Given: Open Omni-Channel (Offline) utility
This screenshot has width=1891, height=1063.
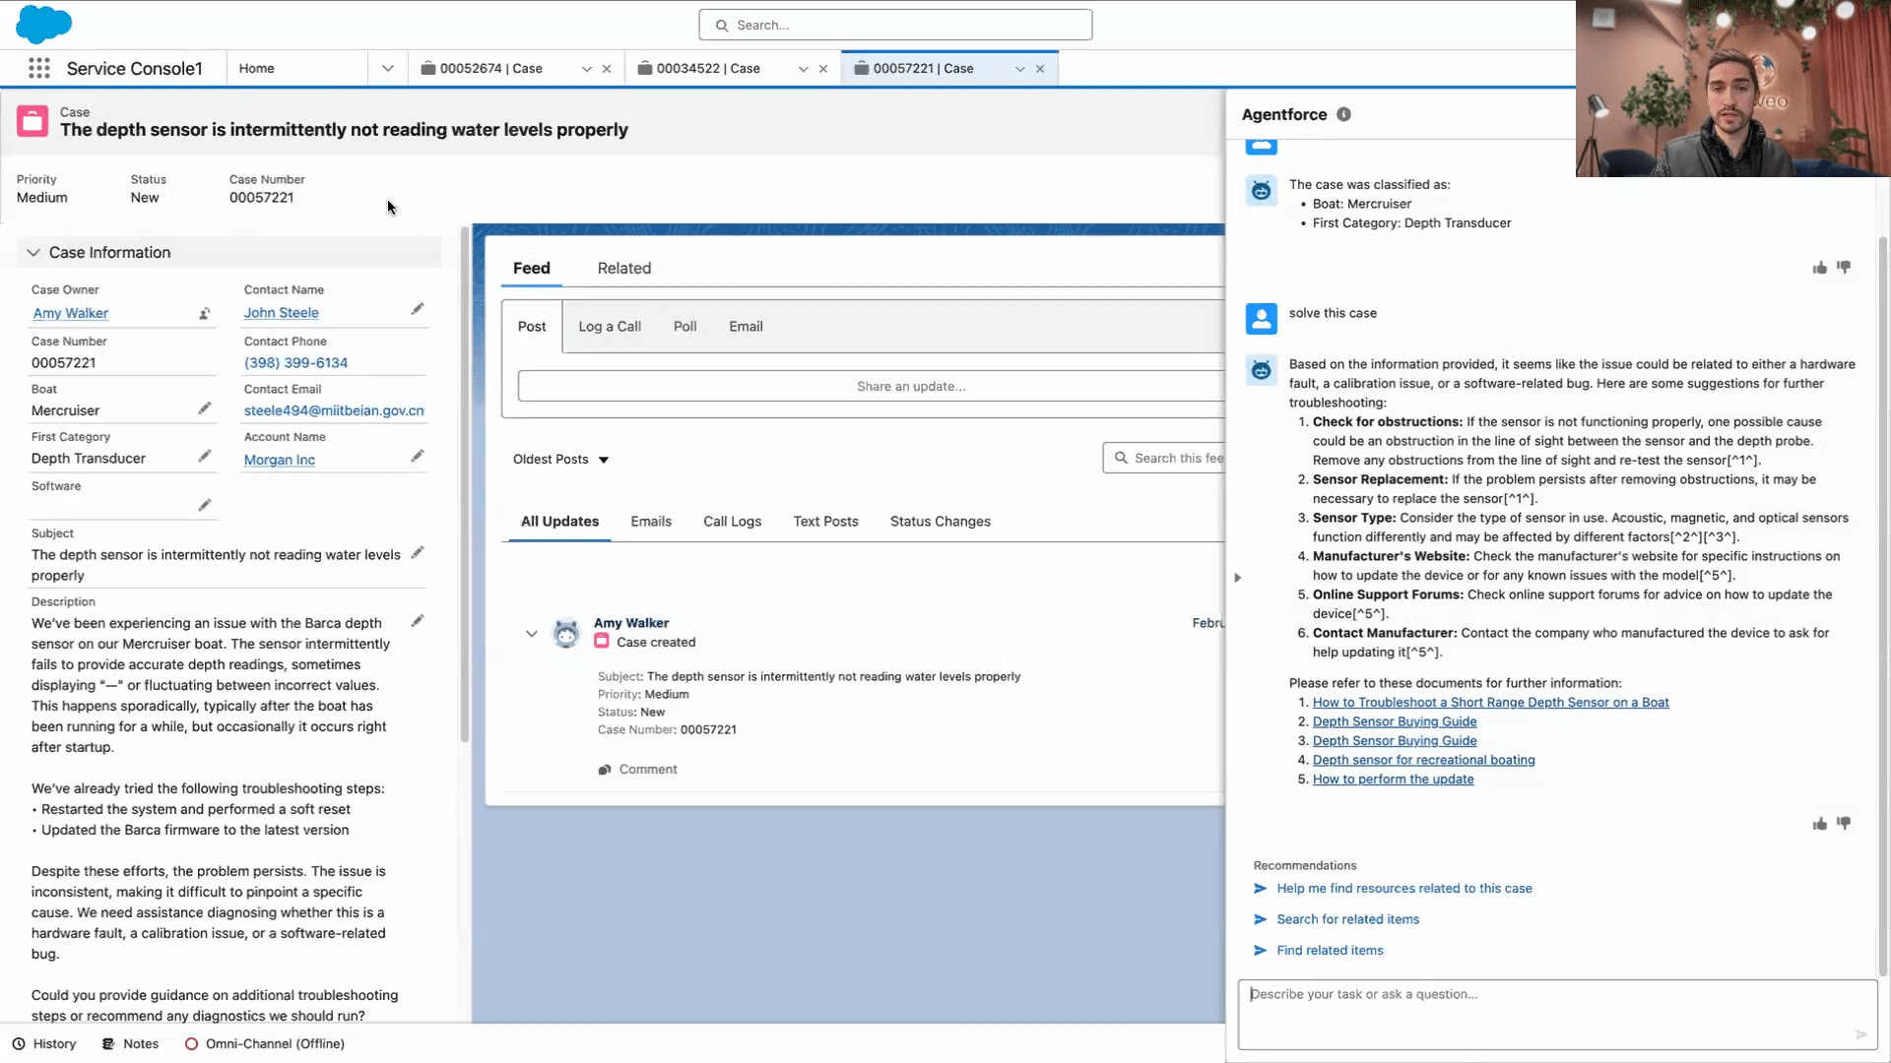Looking at the screenshot, I should 264,1044.
